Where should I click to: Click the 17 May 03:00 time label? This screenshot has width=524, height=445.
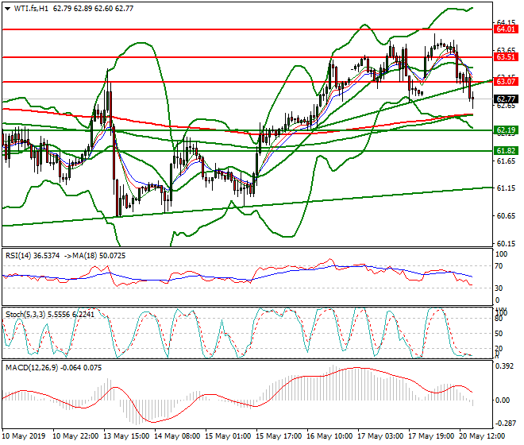[380, 436]
